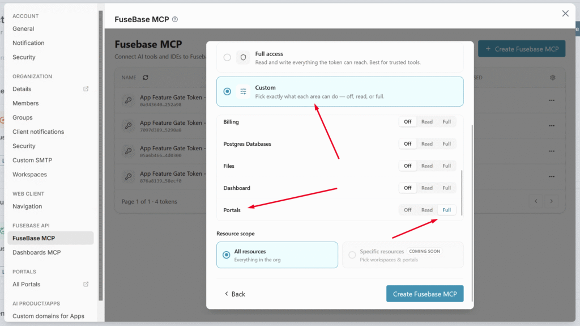Set Portals permission to Read
The height and width of the screenshot is (326, 580).
(x=427, y=210)
